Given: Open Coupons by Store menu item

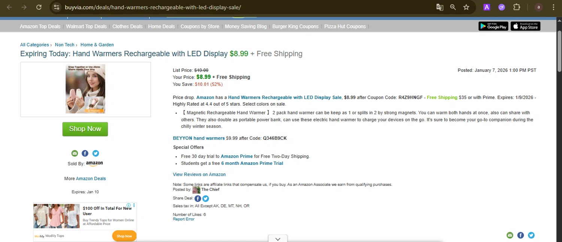Looking at the screenshot, I should tap(200, 27).
